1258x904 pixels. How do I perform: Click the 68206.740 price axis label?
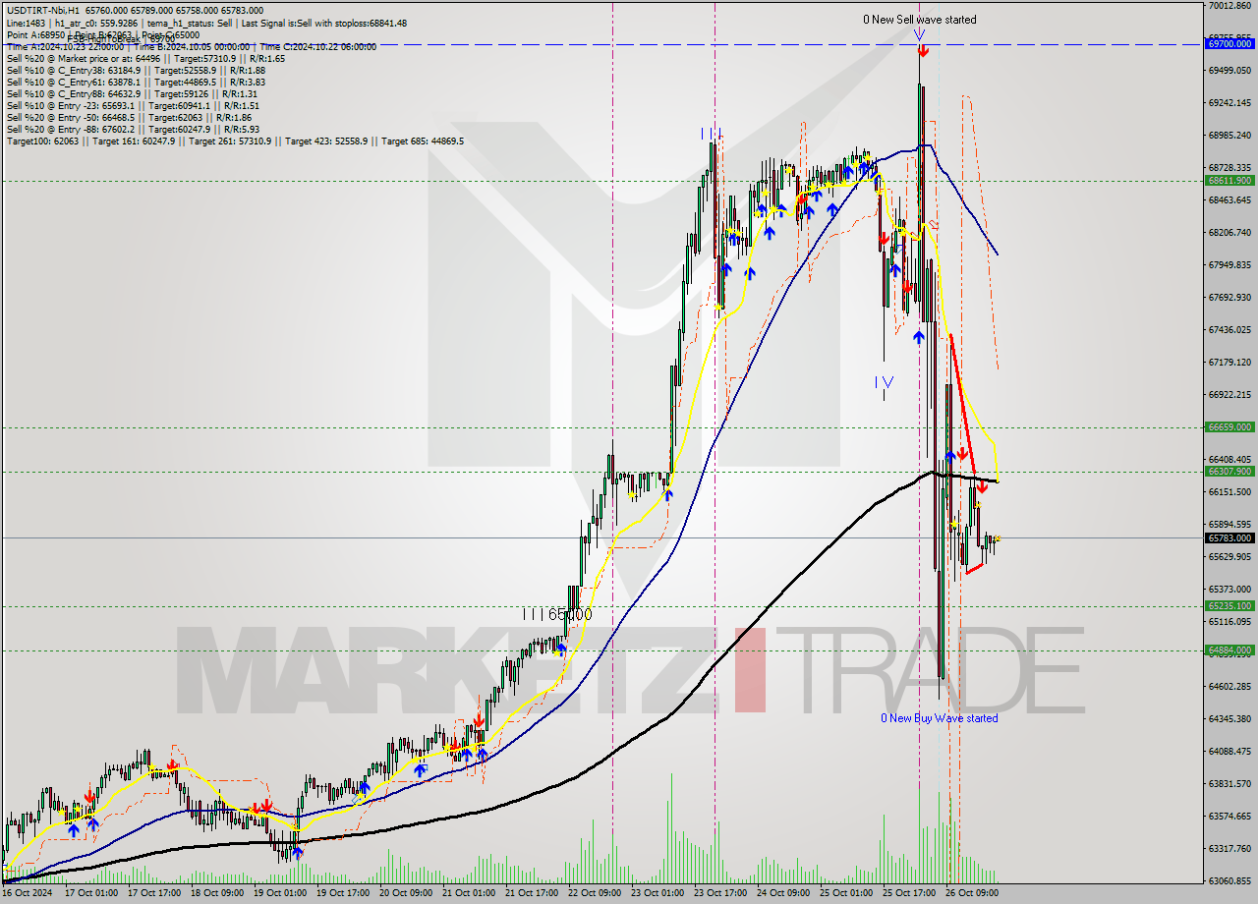[x=1229, y=233]
